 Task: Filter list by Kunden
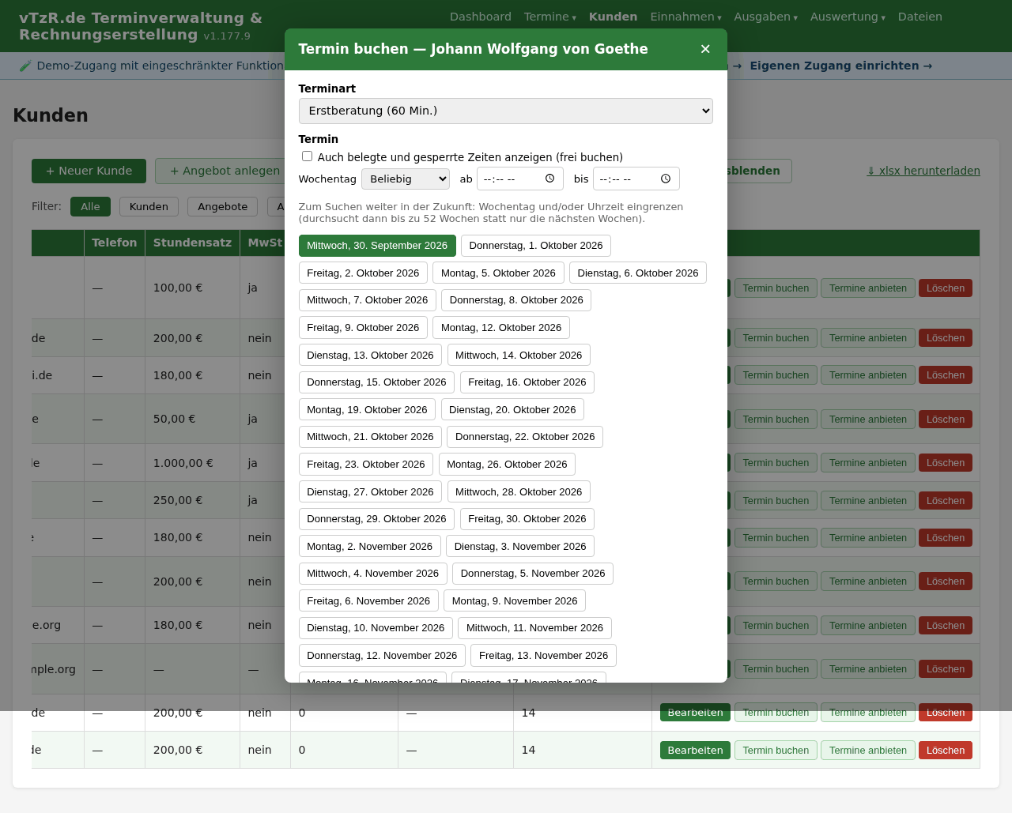click(149, 206)
